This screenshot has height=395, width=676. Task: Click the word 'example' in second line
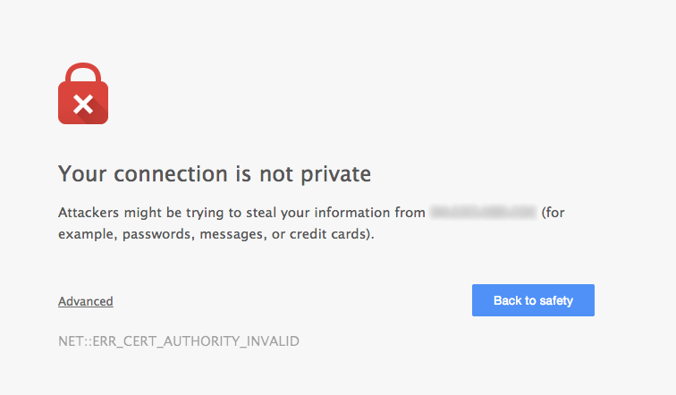(x=88, y=235)
